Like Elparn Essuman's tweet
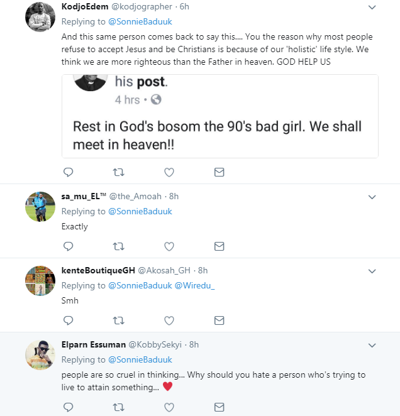This screenshot has height=416, width=400. (169, 407)
